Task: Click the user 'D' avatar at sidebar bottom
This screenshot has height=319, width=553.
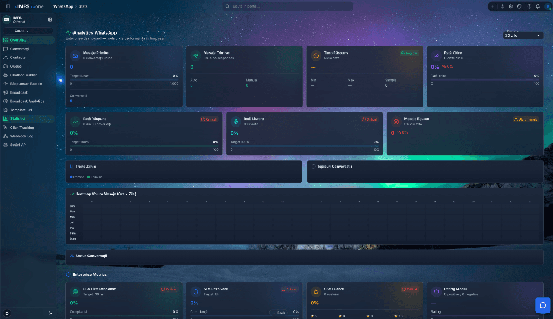Action: [x=6, y=314]
